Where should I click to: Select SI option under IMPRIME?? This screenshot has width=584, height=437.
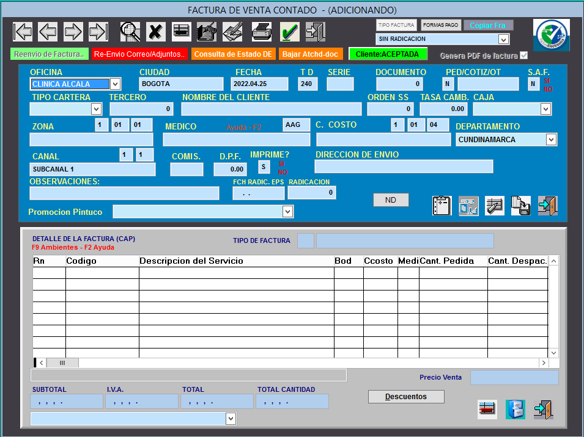coord(281,164)
